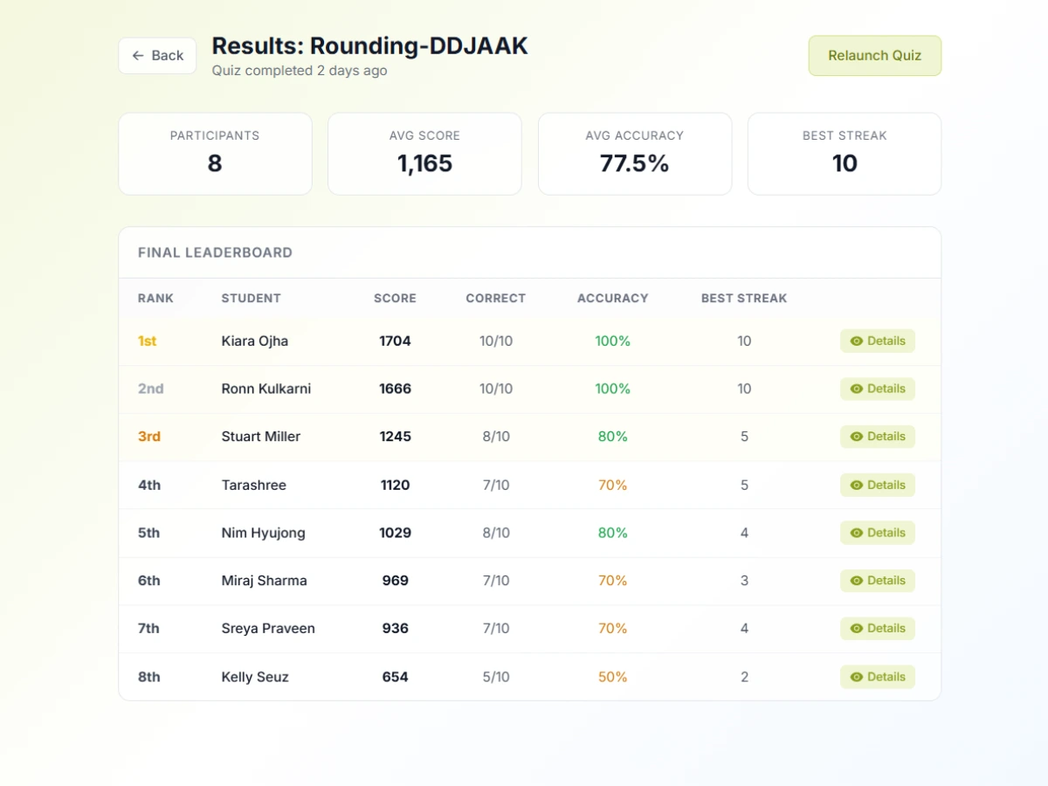Click the AVG SCORE stat card showing 1,165

tap(424, 154)
